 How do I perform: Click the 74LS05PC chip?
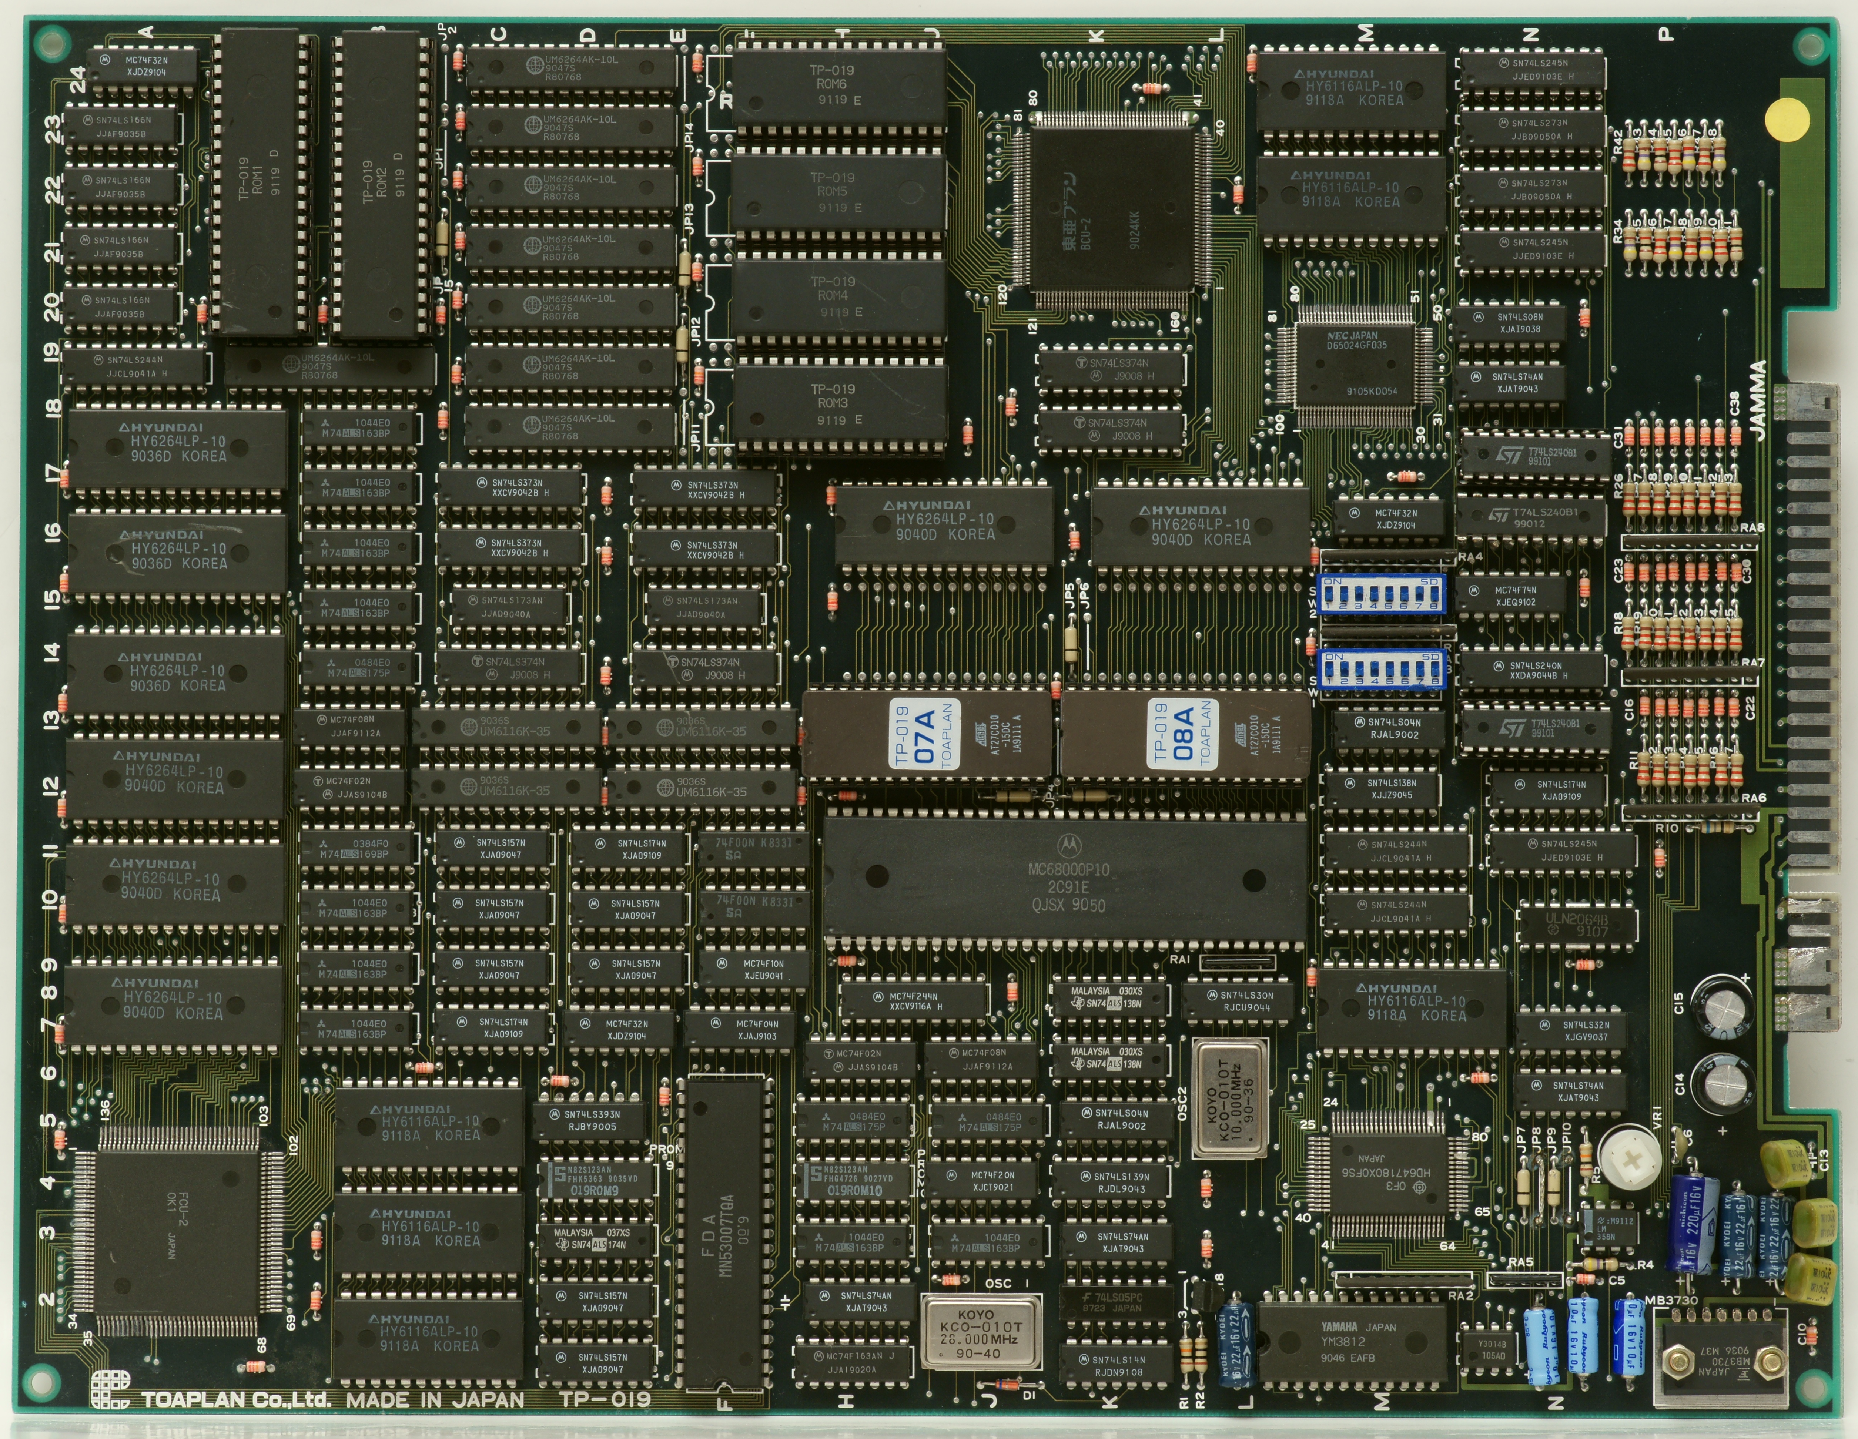pos(1117,1303)
